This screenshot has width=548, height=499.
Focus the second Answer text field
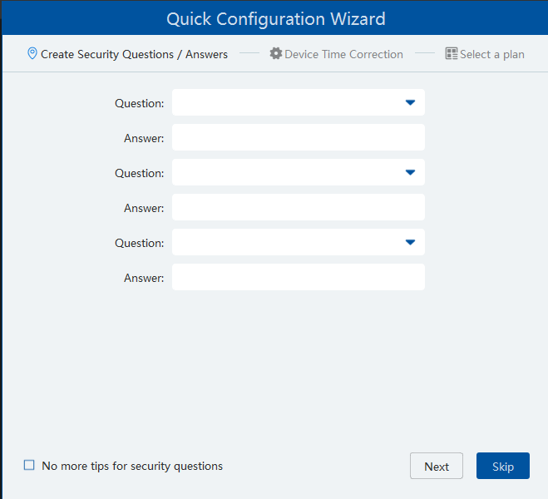point(298,207)
